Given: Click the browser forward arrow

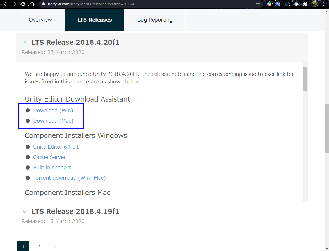Looking at the screenshot, I should coord(14,4).
